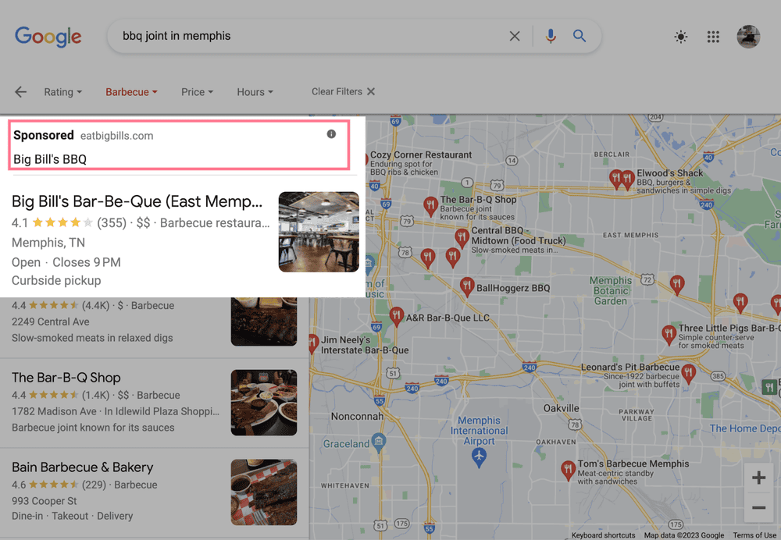Click Jim Neely's Interstate Bar-B-Que label
Viewport: 781px width, 540px height.
tap(365, 345)
